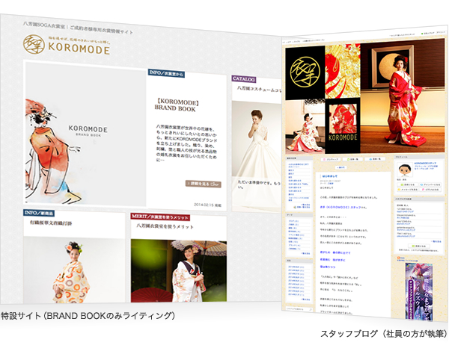
Task: Click the 2014.02.15 掲載 date text
Action: pyautogui.click(x=207, y=205)
